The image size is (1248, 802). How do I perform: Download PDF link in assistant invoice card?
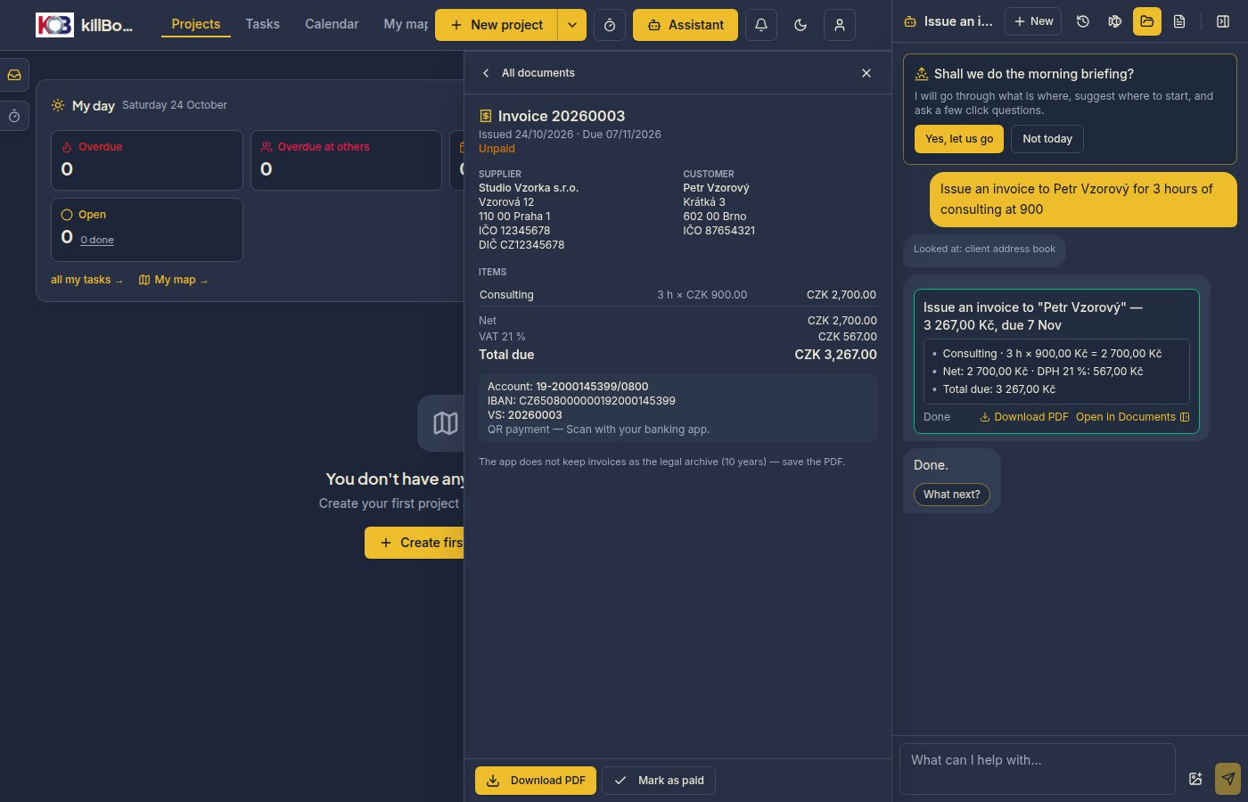click(x=1024, y=417)
